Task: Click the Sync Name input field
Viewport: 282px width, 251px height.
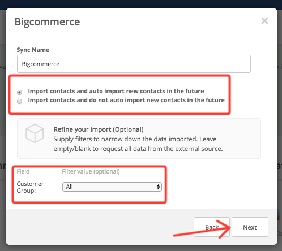Action: (x=134, y=64)
